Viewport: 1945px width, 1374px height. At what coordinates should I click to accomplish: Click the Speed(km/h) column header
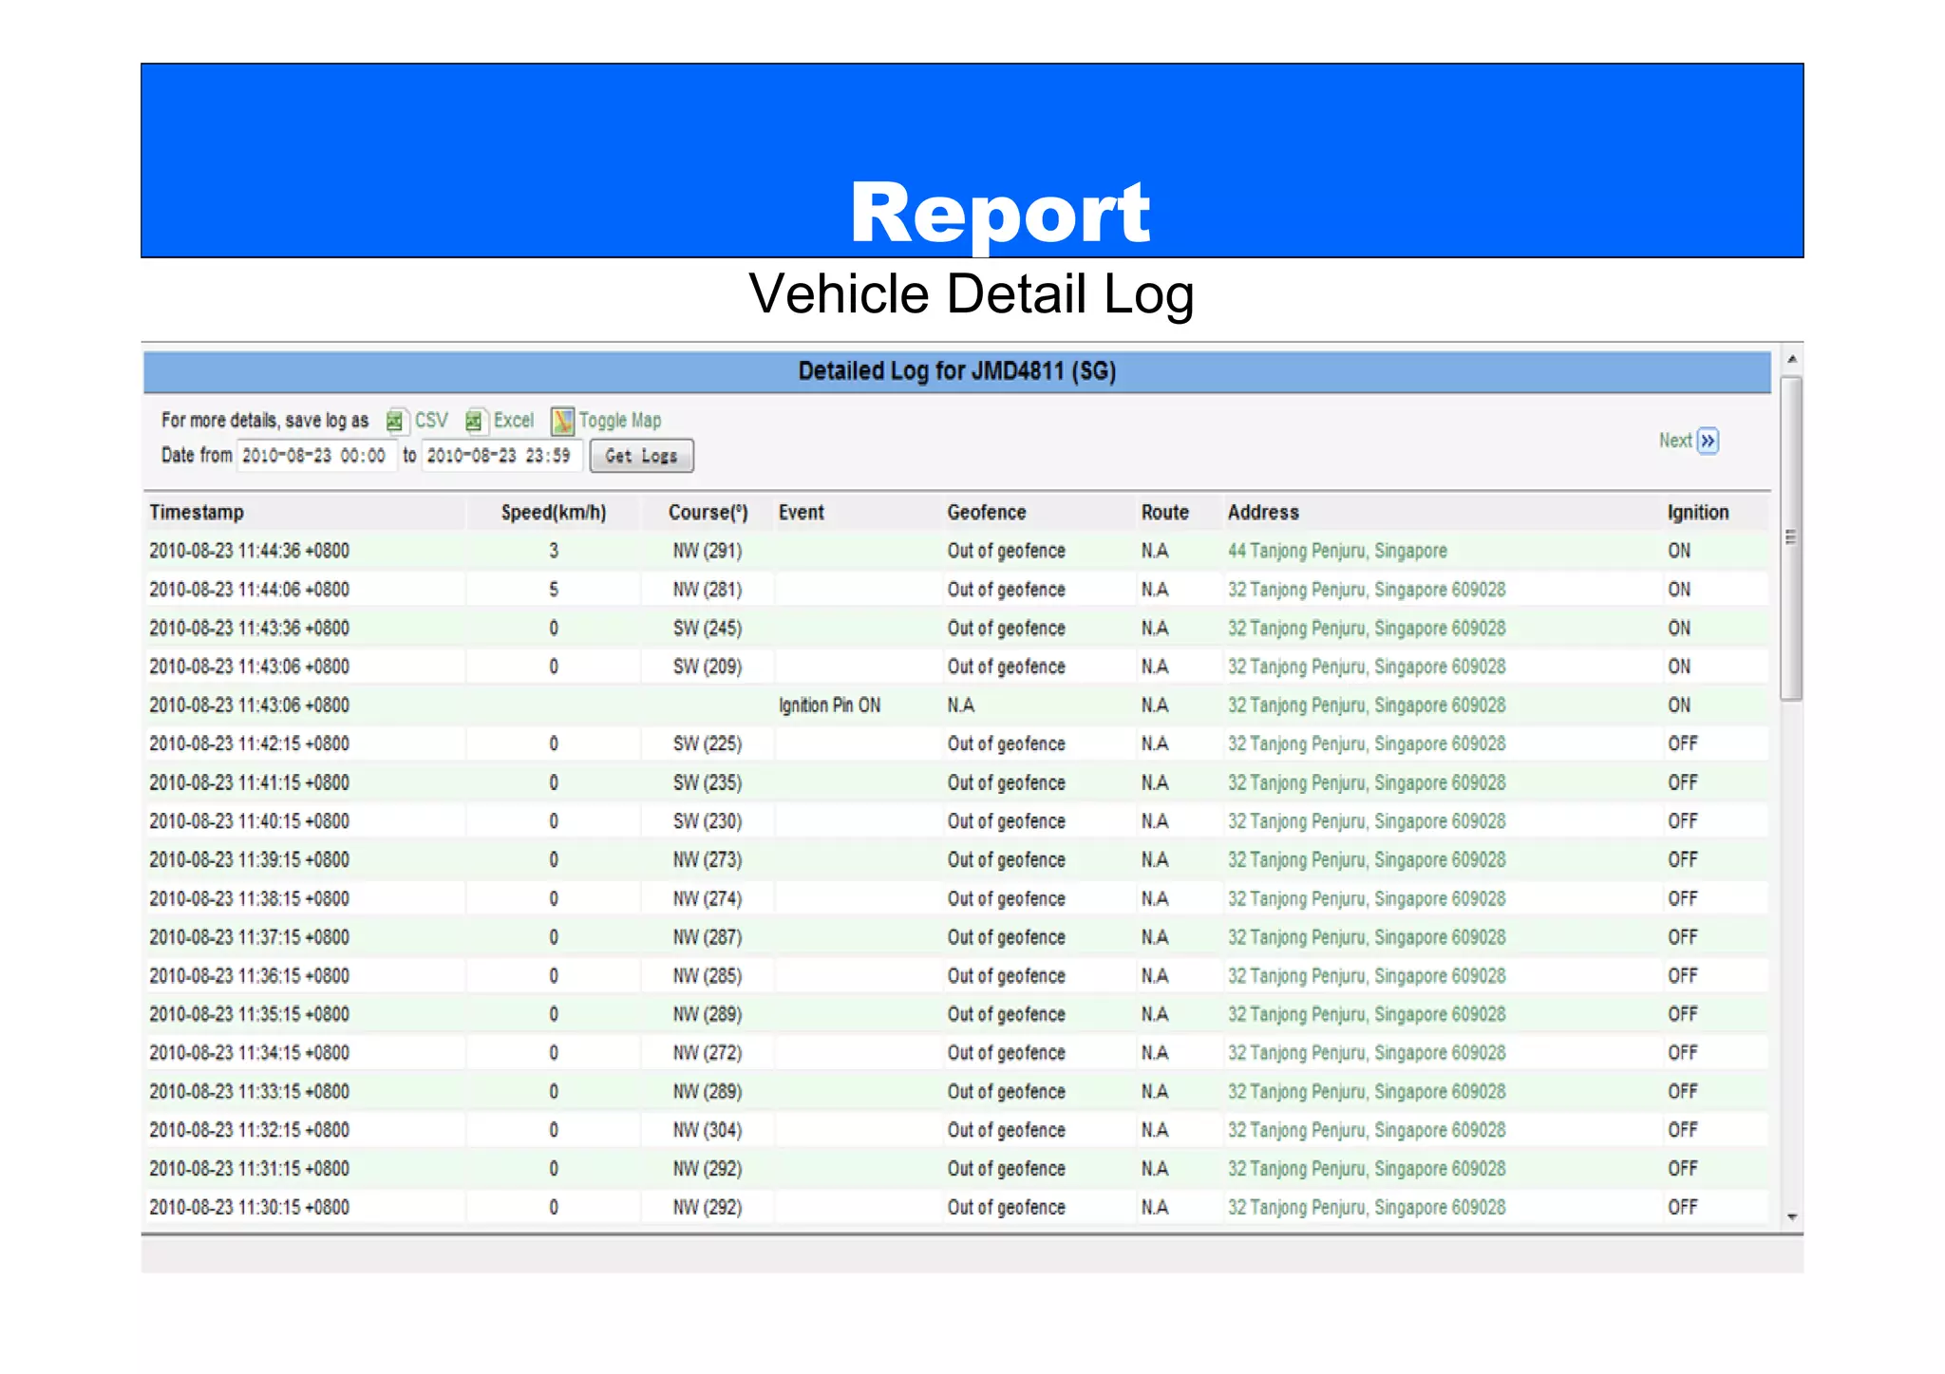click(x=554, y=513)
